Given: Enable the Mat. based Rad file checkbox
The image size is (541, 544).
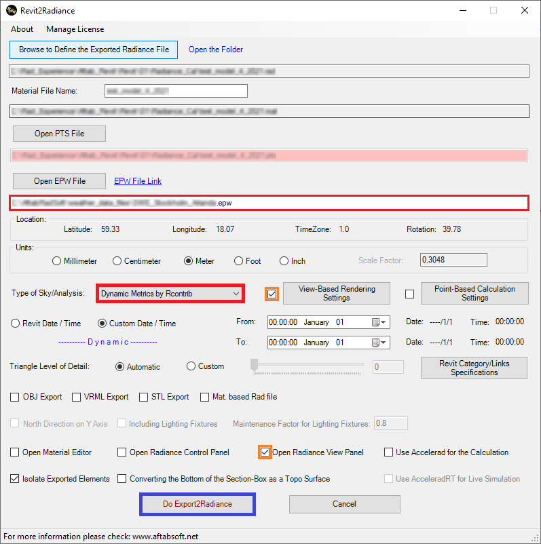Looking at the screenshot, I should click(x=204, y=397).
